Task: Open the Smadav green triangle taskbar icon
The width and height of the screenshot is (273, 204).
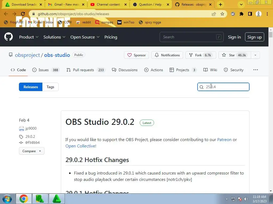Action: point(57,199)
